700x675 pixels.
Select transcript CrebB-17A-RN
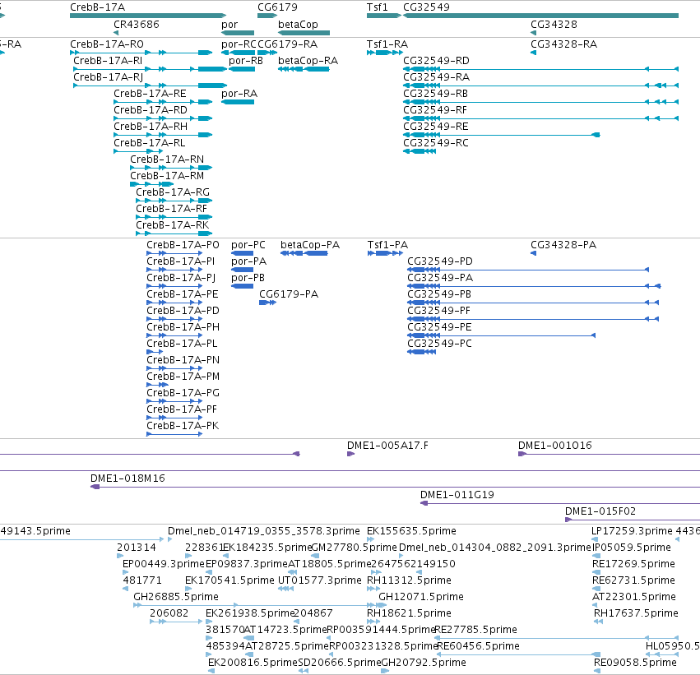167,160
